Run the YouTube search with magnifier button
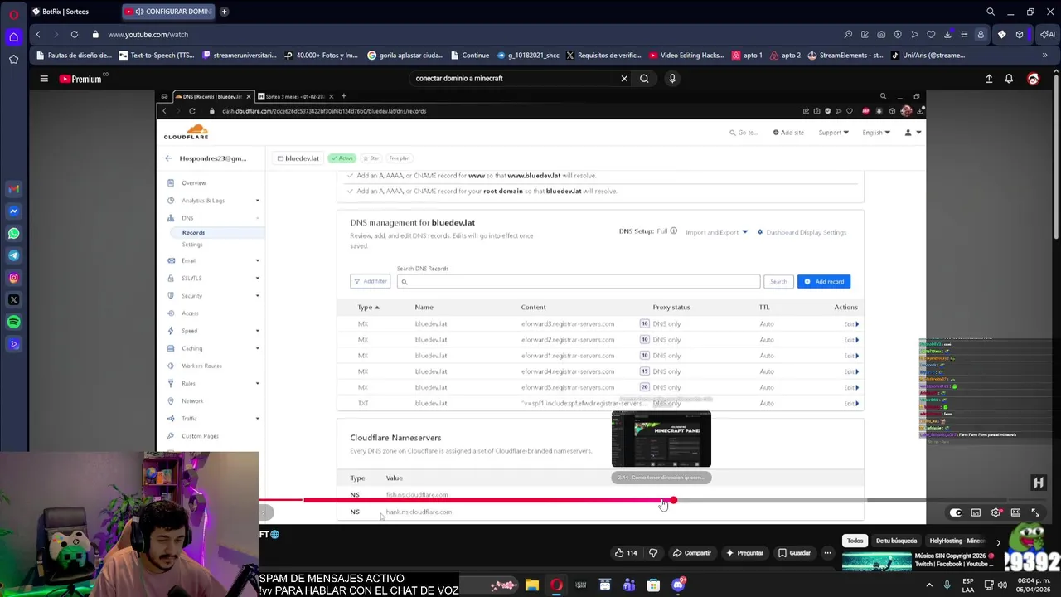1061x597 pixels. coord(644,79)
